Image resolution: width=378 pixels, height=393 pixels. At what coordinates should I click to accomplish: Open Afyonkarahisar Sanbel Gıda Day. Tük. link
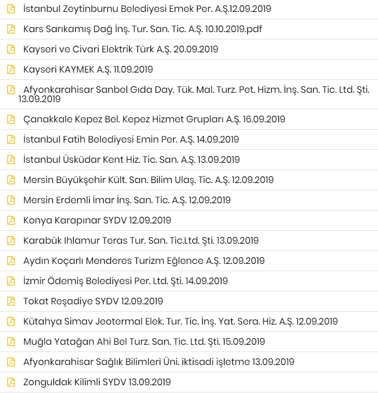pos(194,94)
